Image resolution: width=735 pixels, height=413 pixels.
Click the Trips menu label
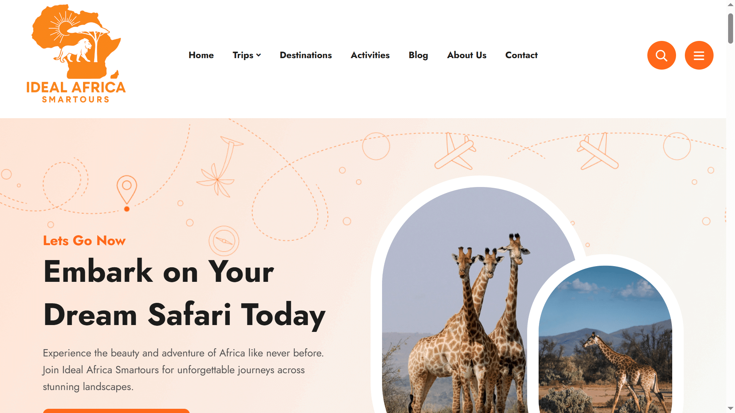pos(243,55)
